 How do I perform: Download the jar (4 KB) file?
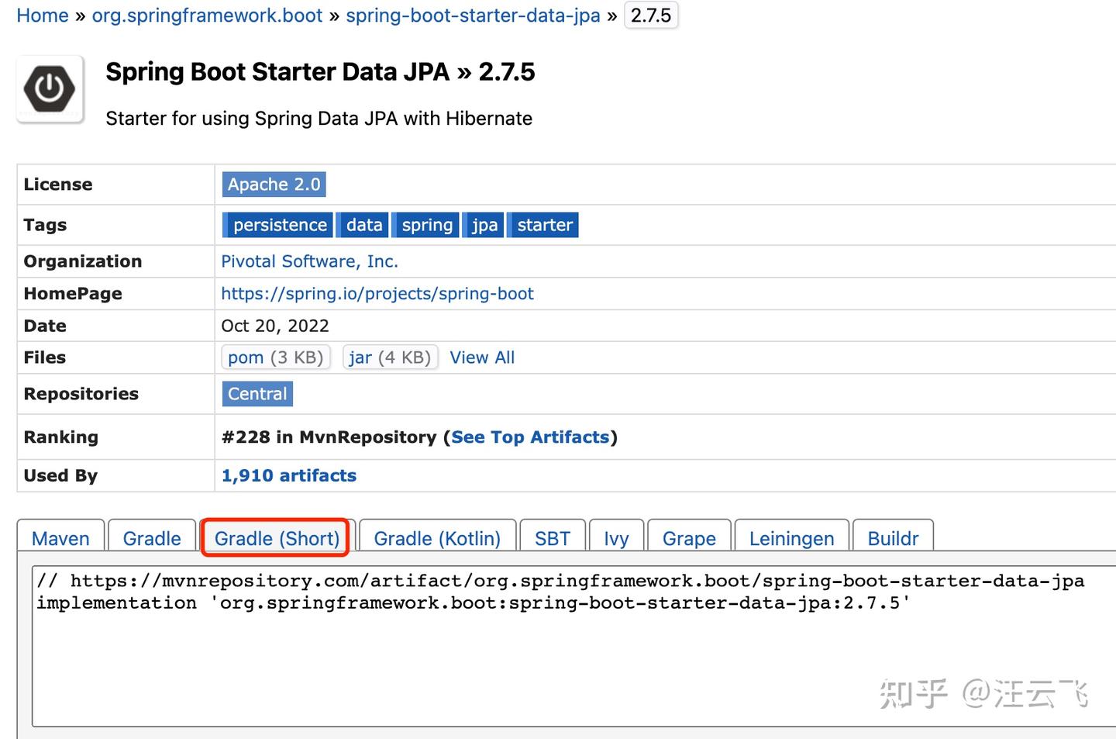[390, 357]
